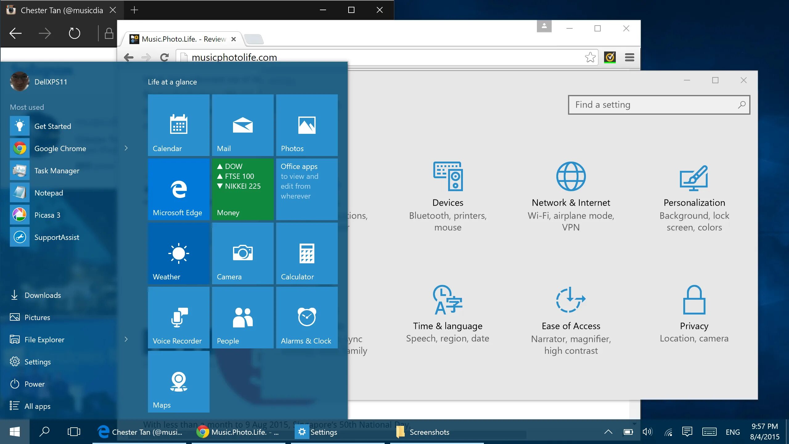
Task: Open the Calendar tile
Action: 178,125
